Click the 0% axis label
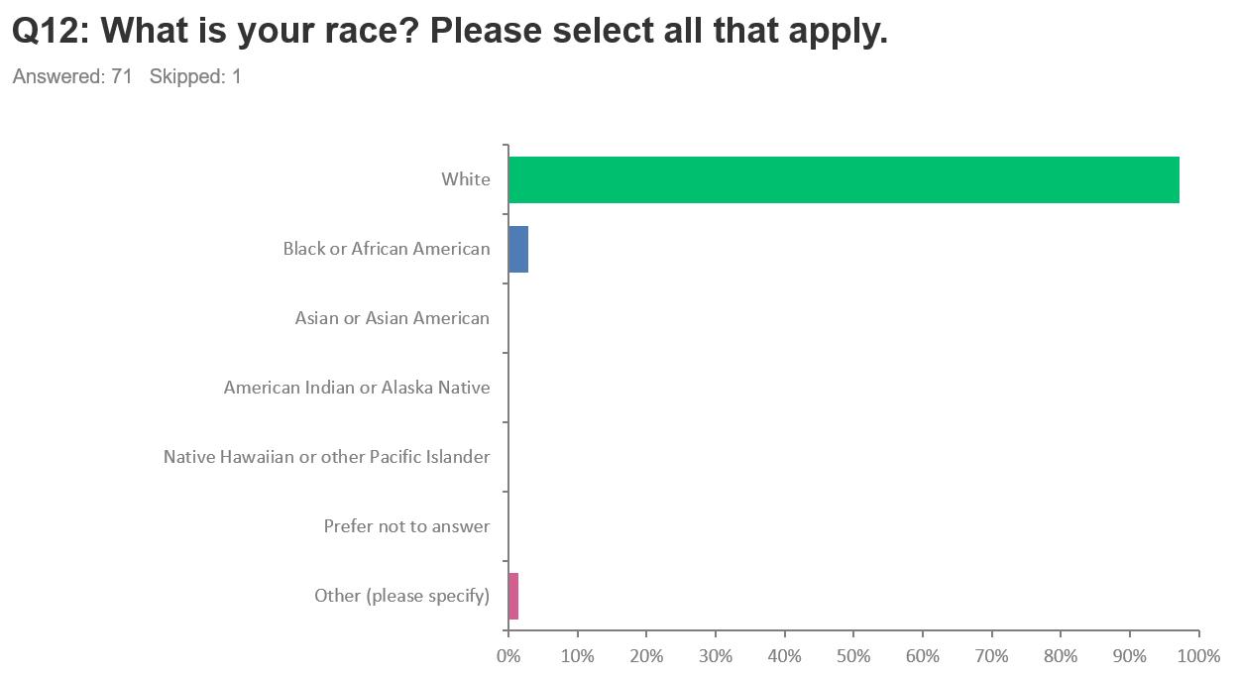 tap(507, 655)
